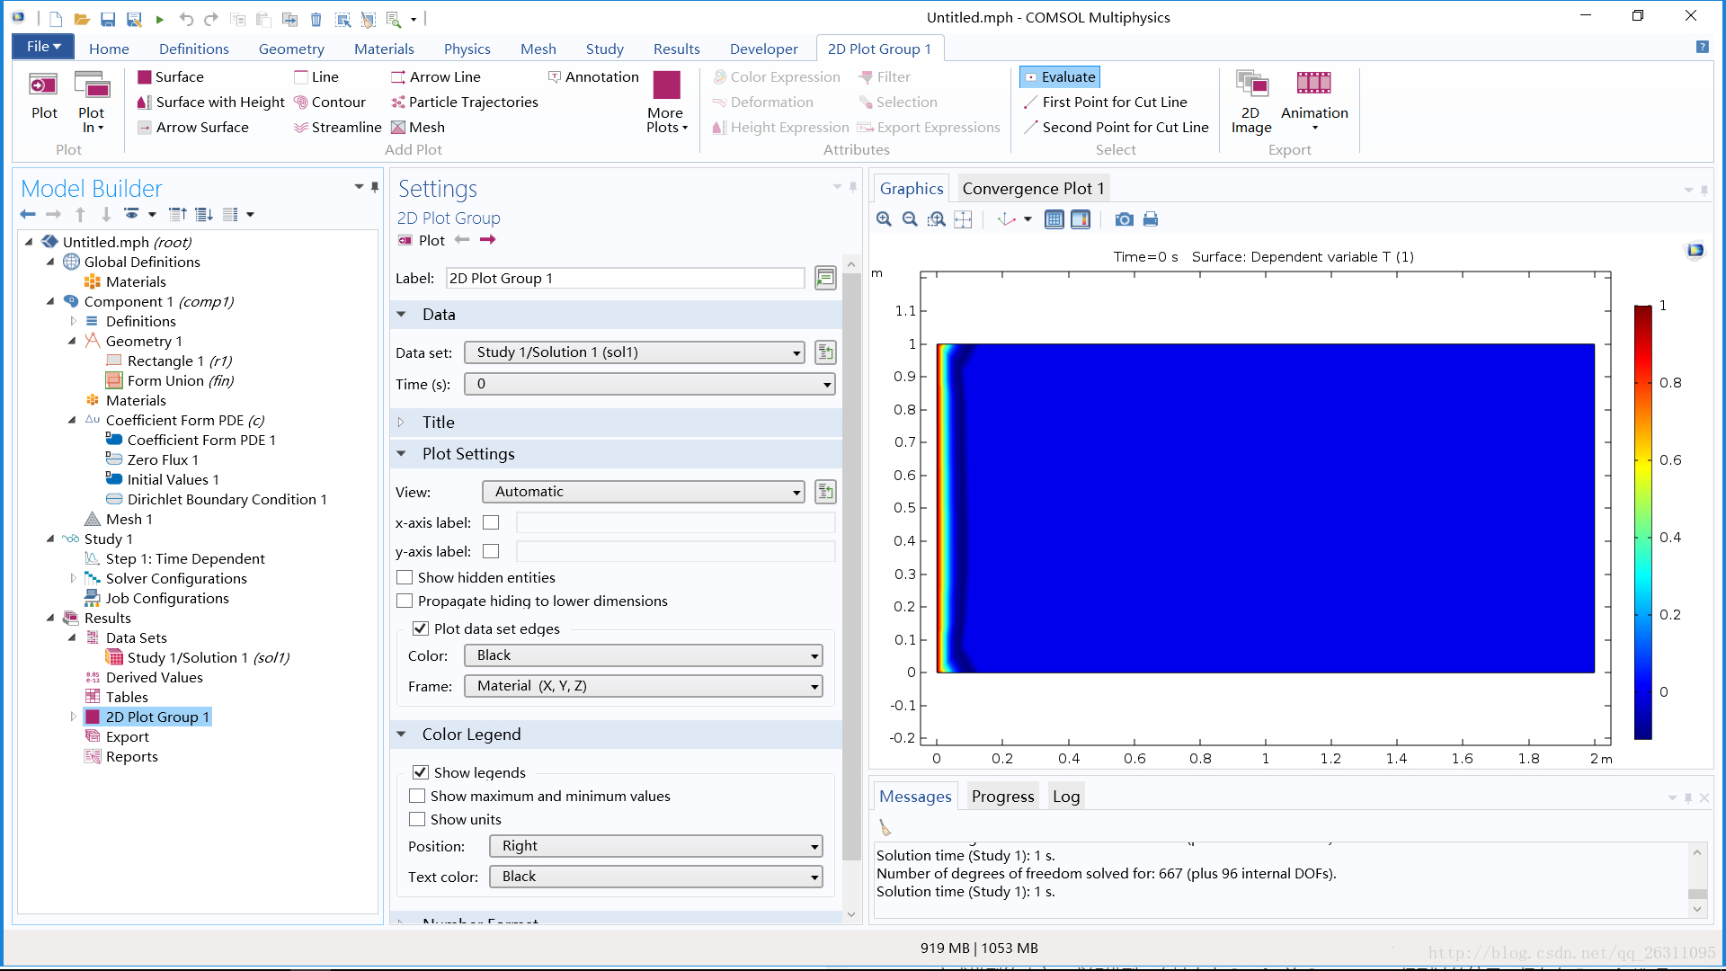1726x971 pixels.
Task: Clear the Messages log with broom icon
Action: pyautogui.click(x=885, y=828)
